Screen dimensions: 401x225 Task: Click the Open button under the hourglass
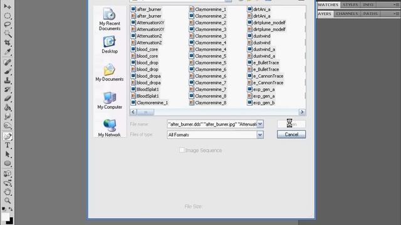point(291,124)
